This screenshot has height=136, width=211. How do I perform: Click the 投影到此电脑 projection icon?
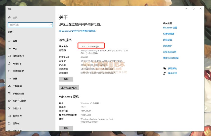9,101
